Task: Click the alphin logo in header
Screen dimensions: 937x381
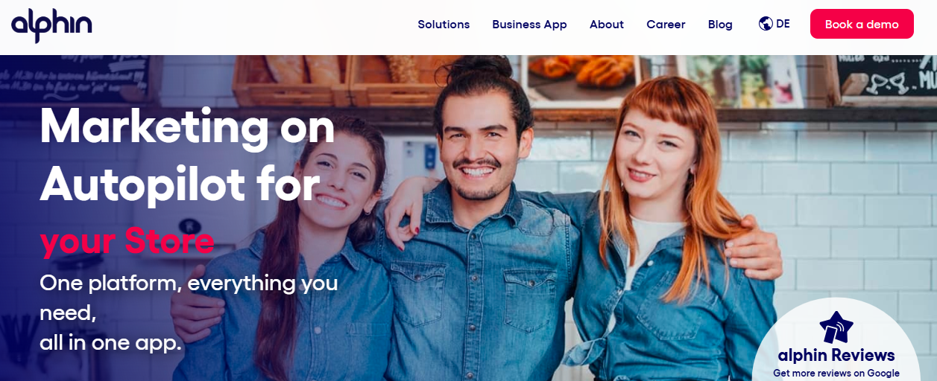Action: click(x=51, y=25)
